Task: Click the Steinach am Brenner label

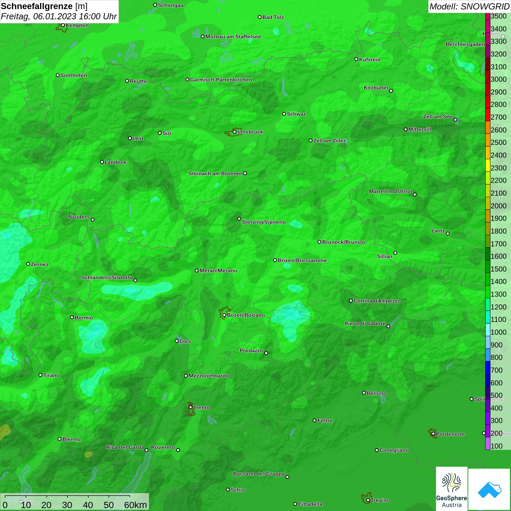Action: pos(215,173)
